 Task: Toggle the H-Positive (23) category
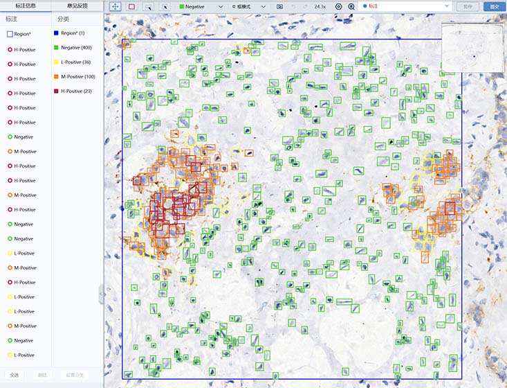click(76, 91)
